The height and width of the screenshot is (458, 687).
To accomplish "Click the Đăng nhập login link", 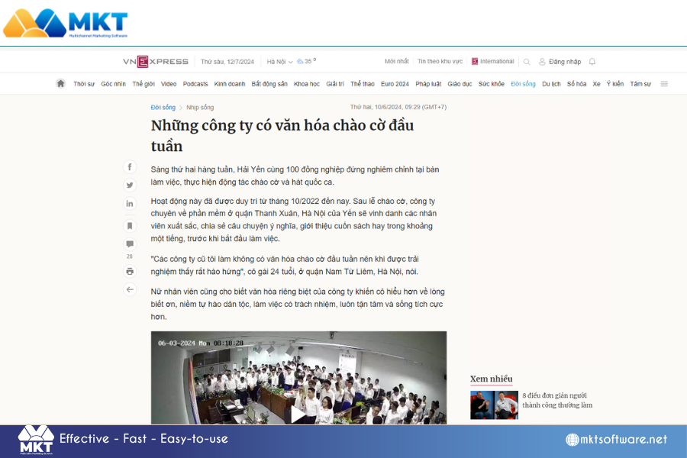I will click(x=565, y=62).
